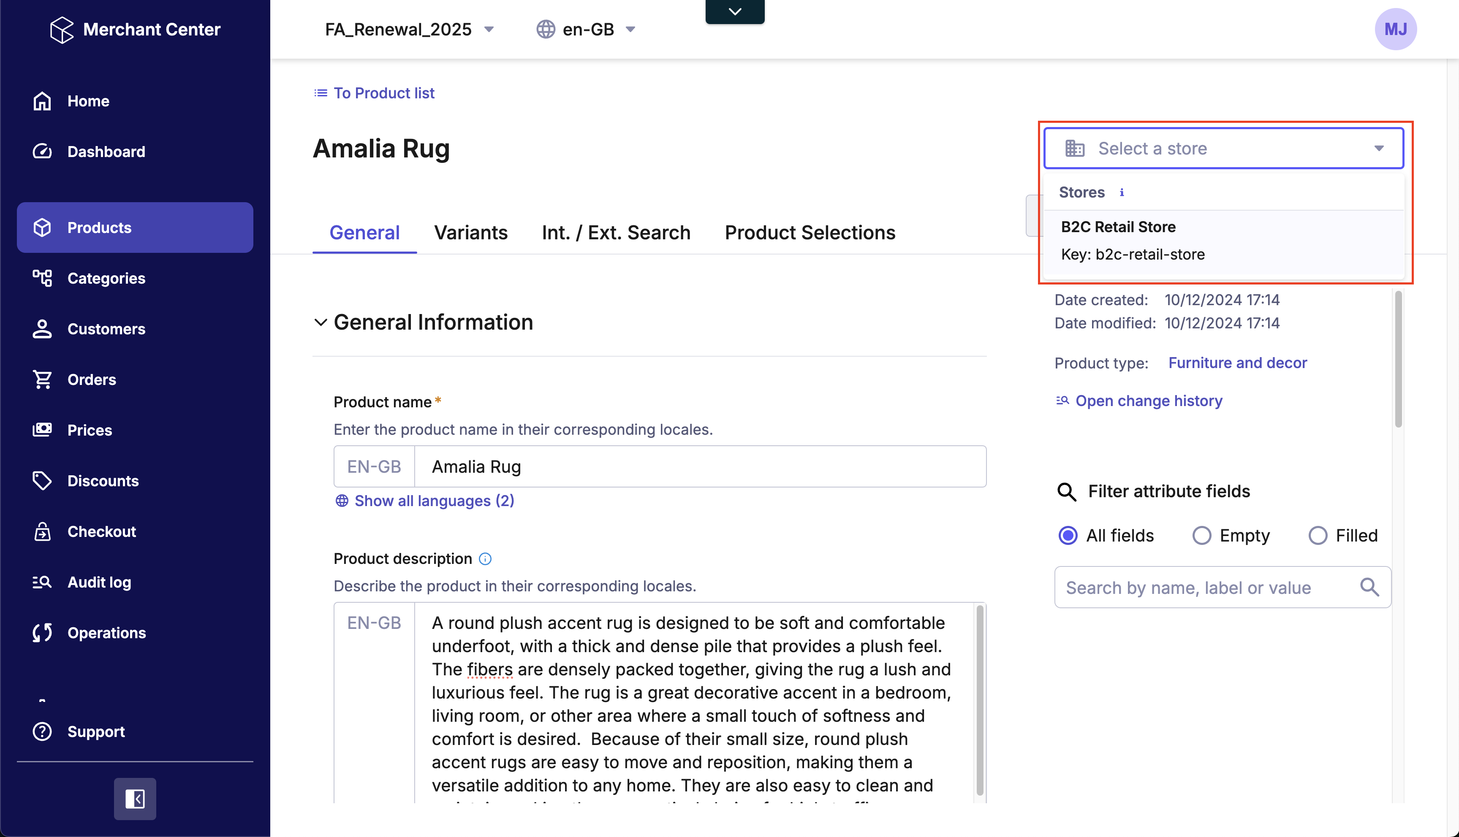Viewport: 1459px width, 837px height.
Task: Click the Audit log search icon
Action: click(x=42, y=582)
